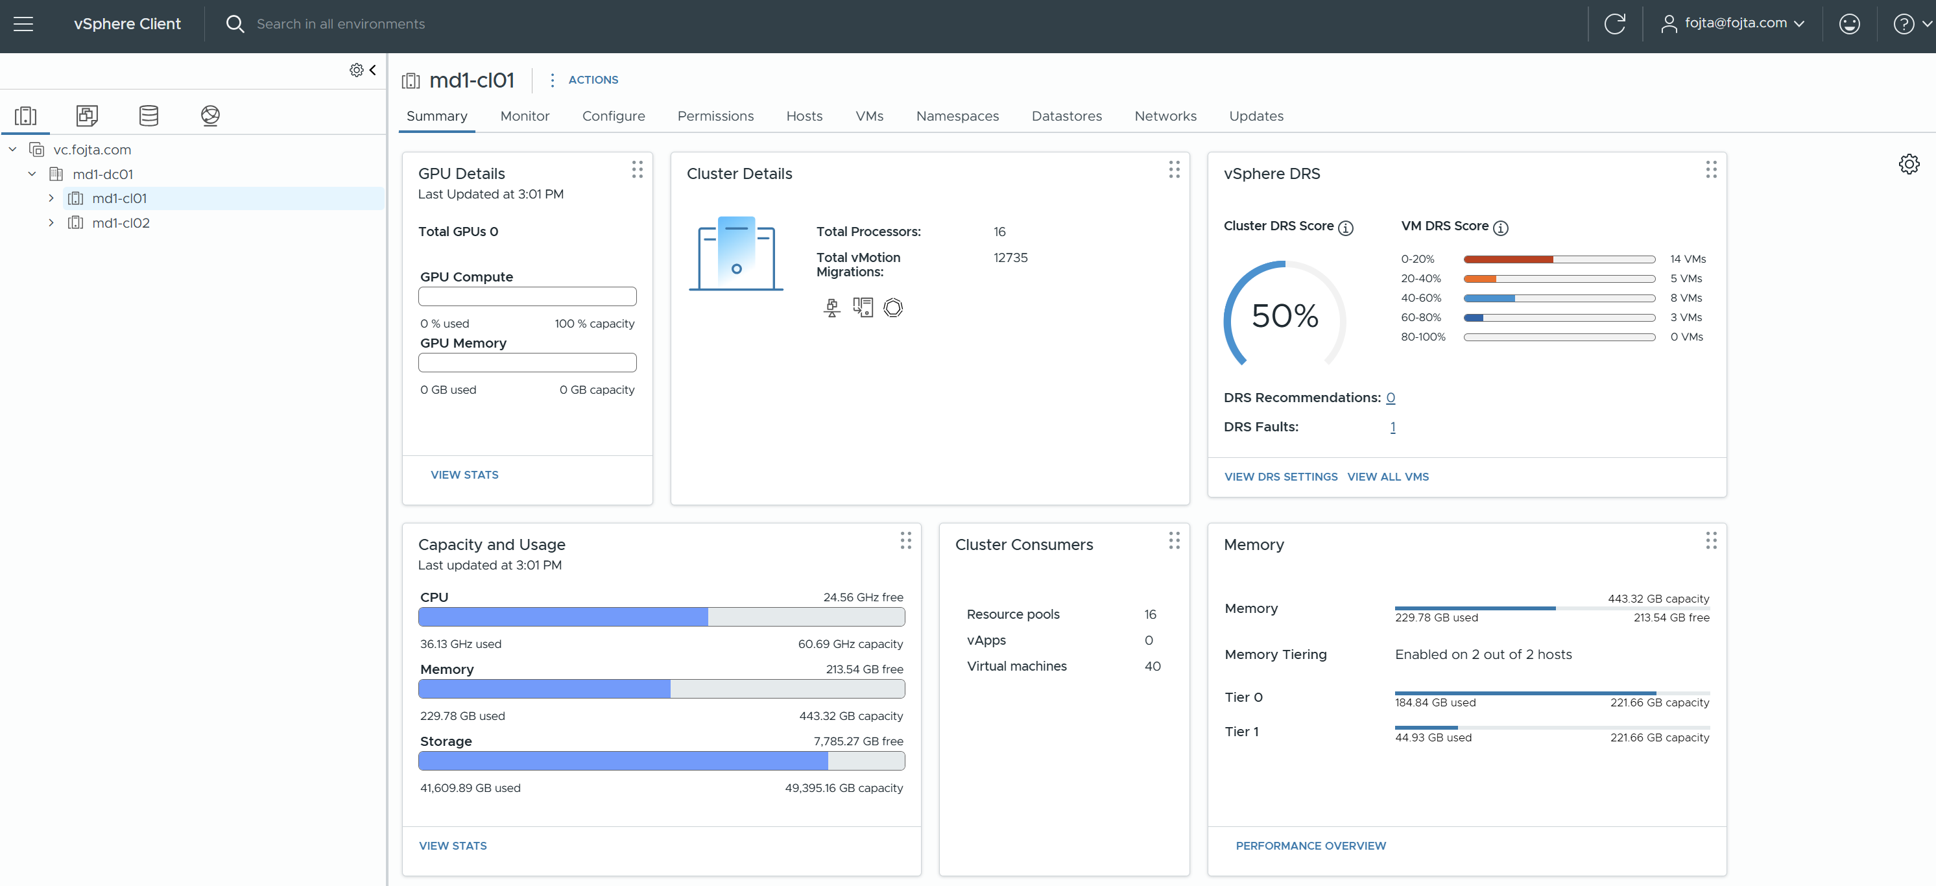
Task: Open the Networking inventory view icon
Action: click(x=210, y=115)
